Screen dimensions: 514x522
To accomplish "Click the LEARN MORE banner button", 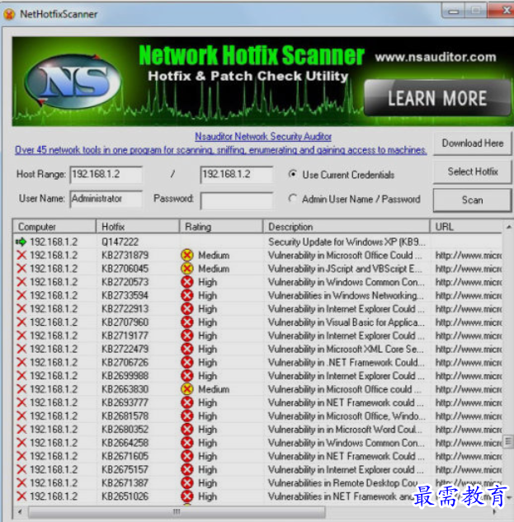I will [x=437, y=98].
